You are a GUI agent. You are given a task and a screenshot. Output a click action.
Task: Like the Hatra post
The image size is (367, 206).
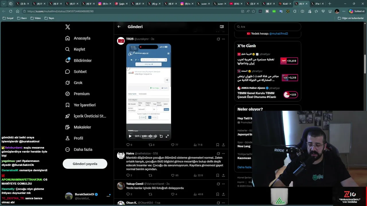(x=175, y=175)
